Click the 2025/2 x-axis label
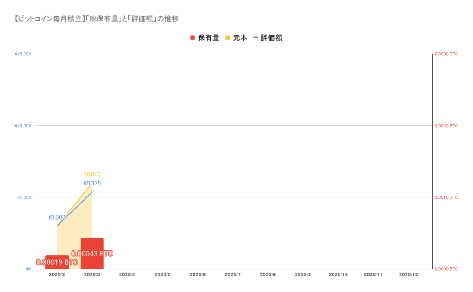The height and width of the screenshot is (292, 473). [57, 274]
